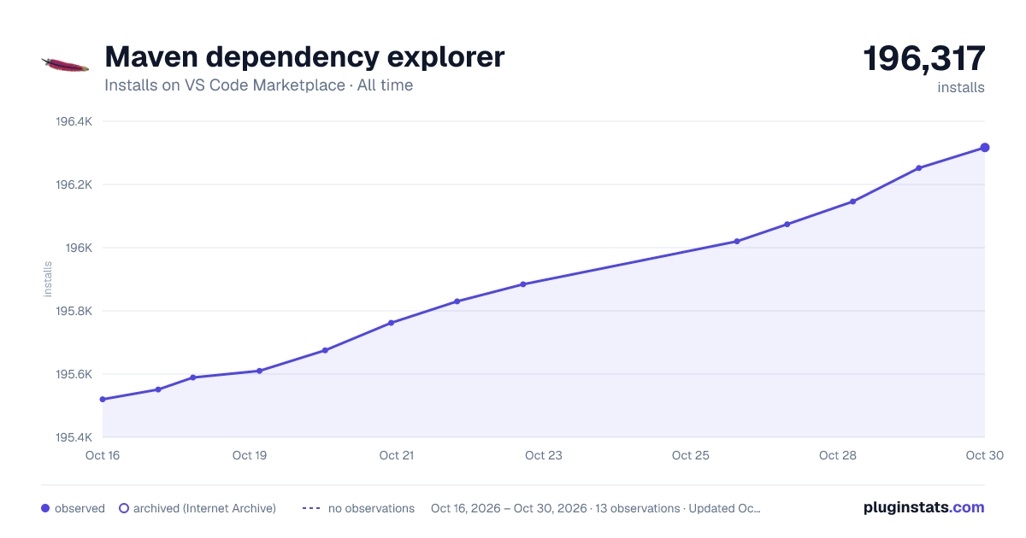1026x538 pixels.
Task: Click the 195.8K y-axis label
Action: pos(74,311)
